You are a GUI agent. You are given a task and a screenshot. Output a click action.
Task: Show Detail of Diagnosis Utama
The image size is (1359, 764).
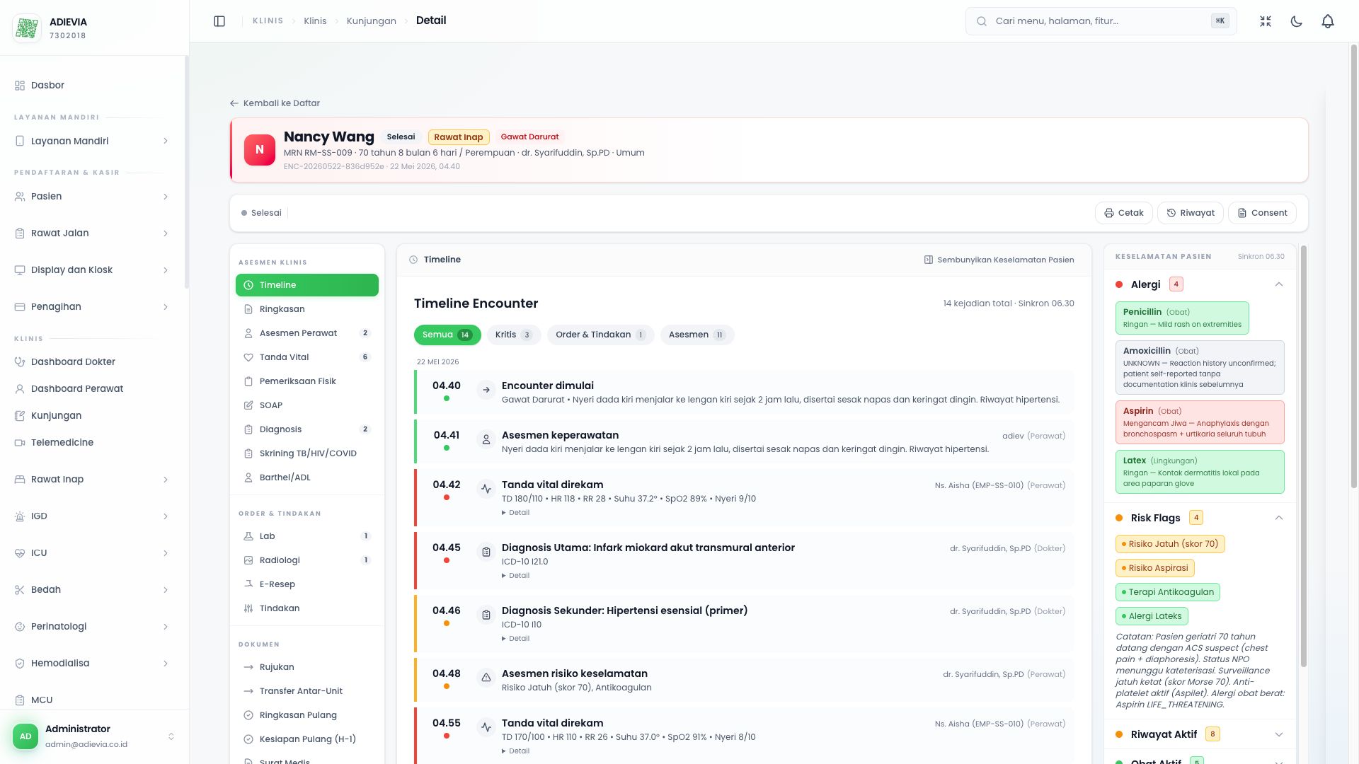515,576
